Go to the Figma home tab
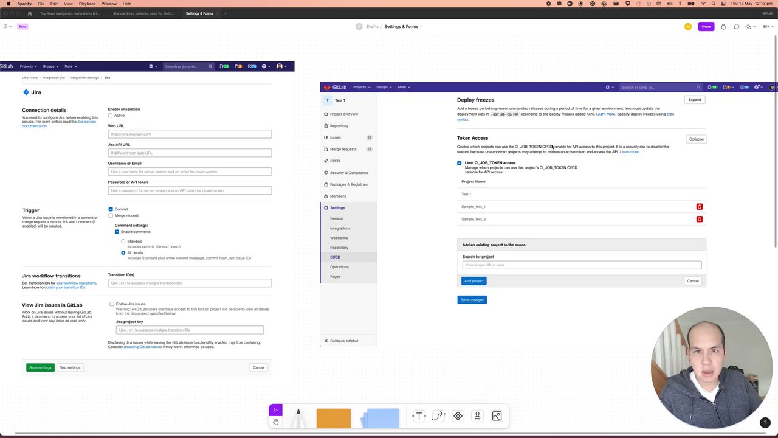 (30, 13)
